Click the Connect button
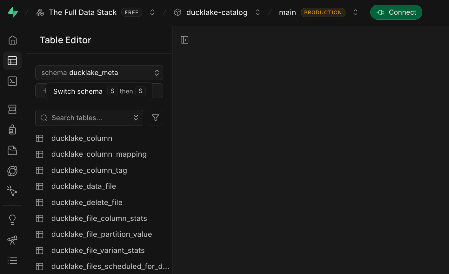The width and height of the screenshot is (449, 274). click(396, 12)
